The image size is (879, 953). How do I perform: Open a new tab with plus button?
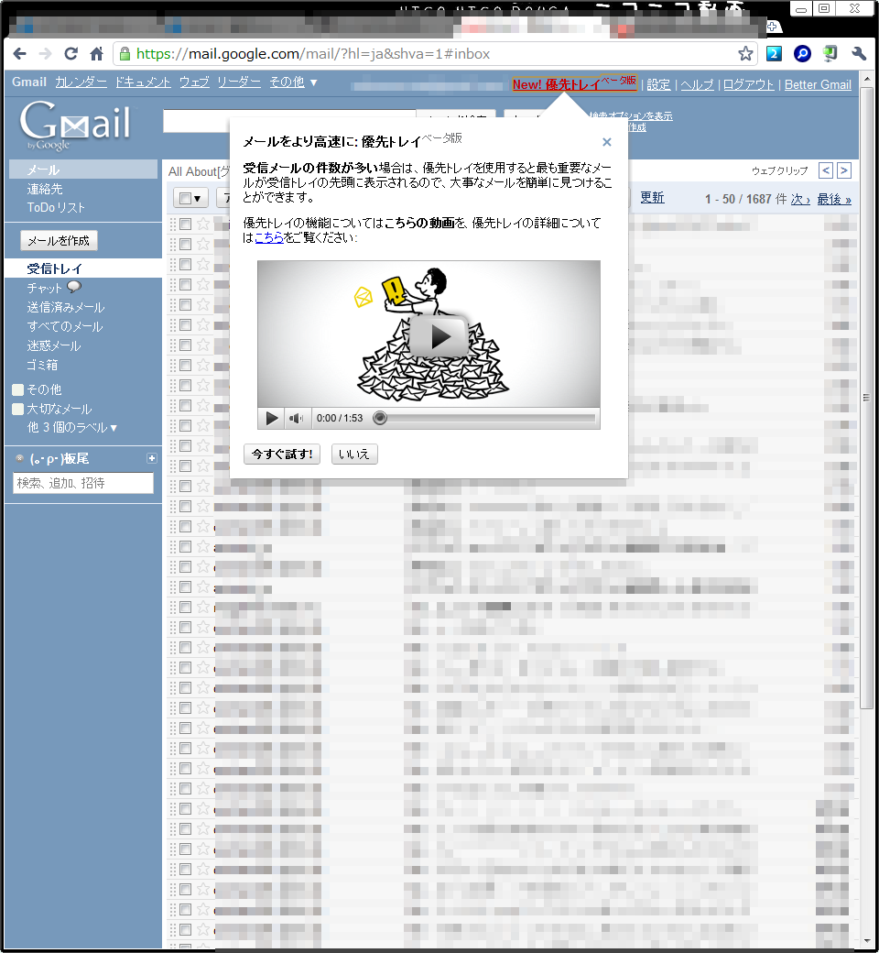[x=772, y=27]
